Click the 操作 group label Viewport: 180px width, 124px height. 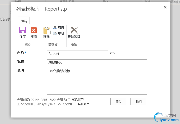coord(74,45)
